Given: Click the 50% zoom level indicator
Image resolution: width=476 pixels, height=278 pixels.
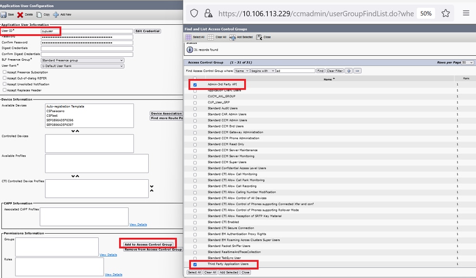Looking at the screenshot, I should click(425, 13).
